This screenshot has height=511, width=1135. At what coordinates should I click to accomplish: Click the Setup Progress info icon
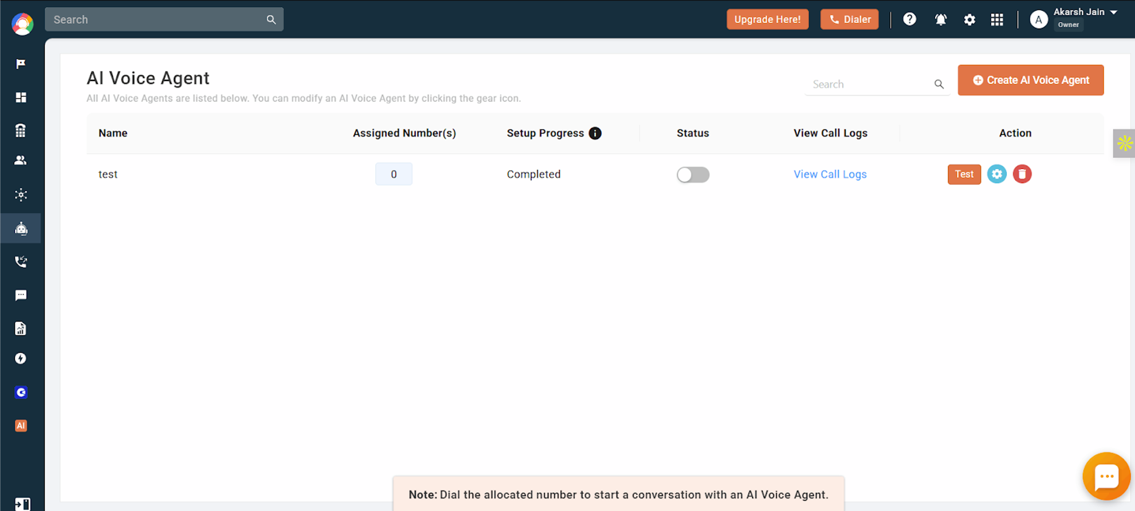(595, 133)
